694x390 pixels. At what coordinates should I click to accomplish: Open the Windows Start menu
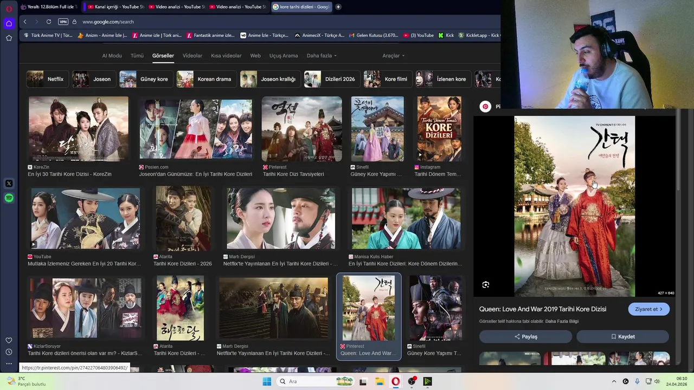point(267,381)
